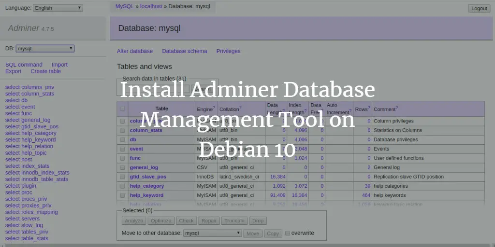
Task: Click host table name in the sidebar
Action: tap(27, 159)
